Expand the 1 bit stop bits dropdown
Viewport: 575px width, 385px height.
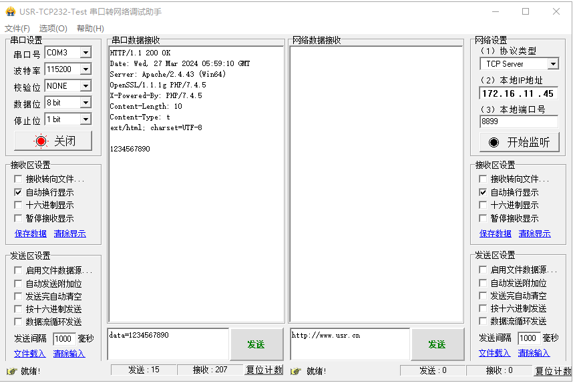[85, 119]
